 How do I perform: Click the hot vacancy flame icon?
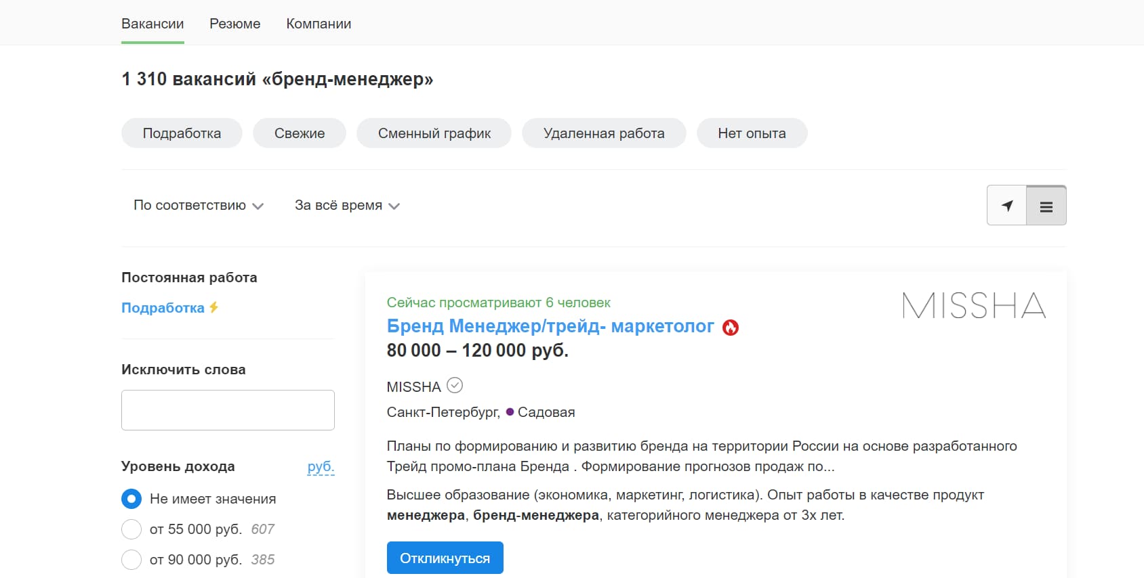click(731, 327)
